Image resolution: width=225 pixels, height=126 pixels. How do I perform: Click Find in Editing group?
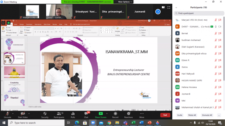[x=142, y=28]
